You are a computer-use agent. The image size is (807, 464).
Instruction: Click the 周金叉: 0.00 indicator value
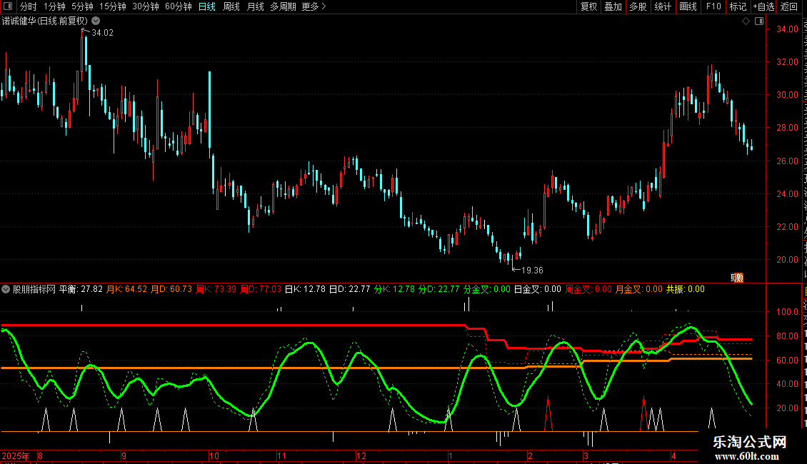click(x=588, y=289)
